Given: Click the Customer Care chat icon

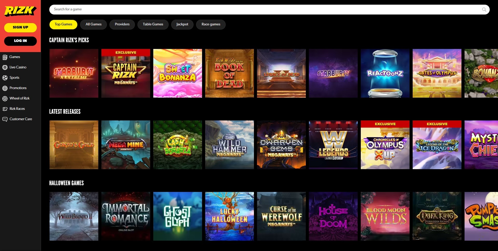Looking at the screenshot, I should pos(5,119).
